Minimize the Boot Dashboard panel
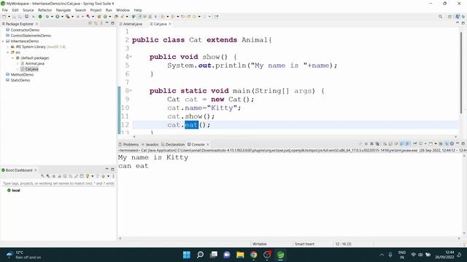The image size is (467, 262). tap(107, 169)
